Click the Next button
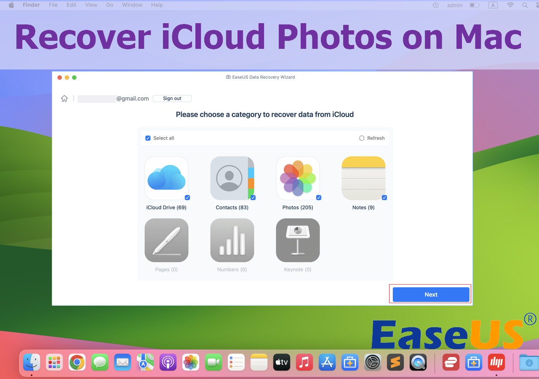Image resolution: width=539 pixels, height=379 pixels. point(431,295)
